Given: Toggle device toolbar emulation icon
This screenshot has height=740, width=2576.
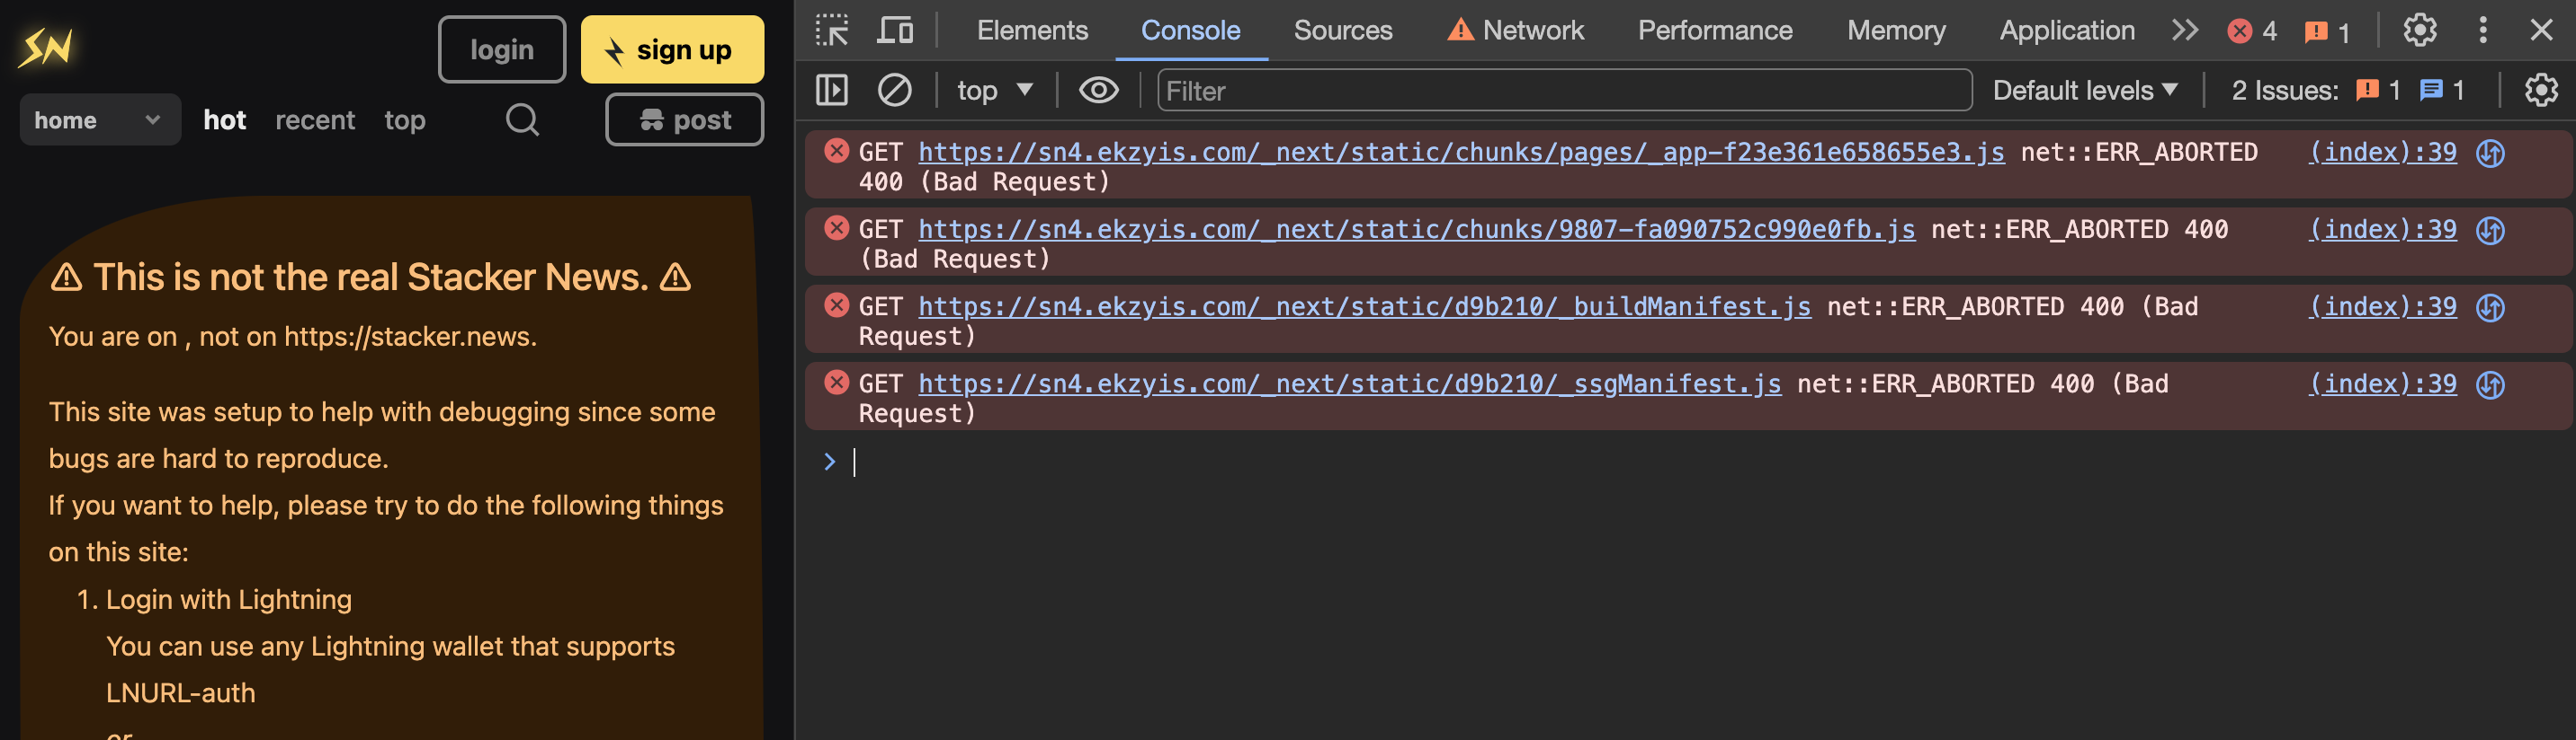Looking at the screenshot, I should click(894, 30).
